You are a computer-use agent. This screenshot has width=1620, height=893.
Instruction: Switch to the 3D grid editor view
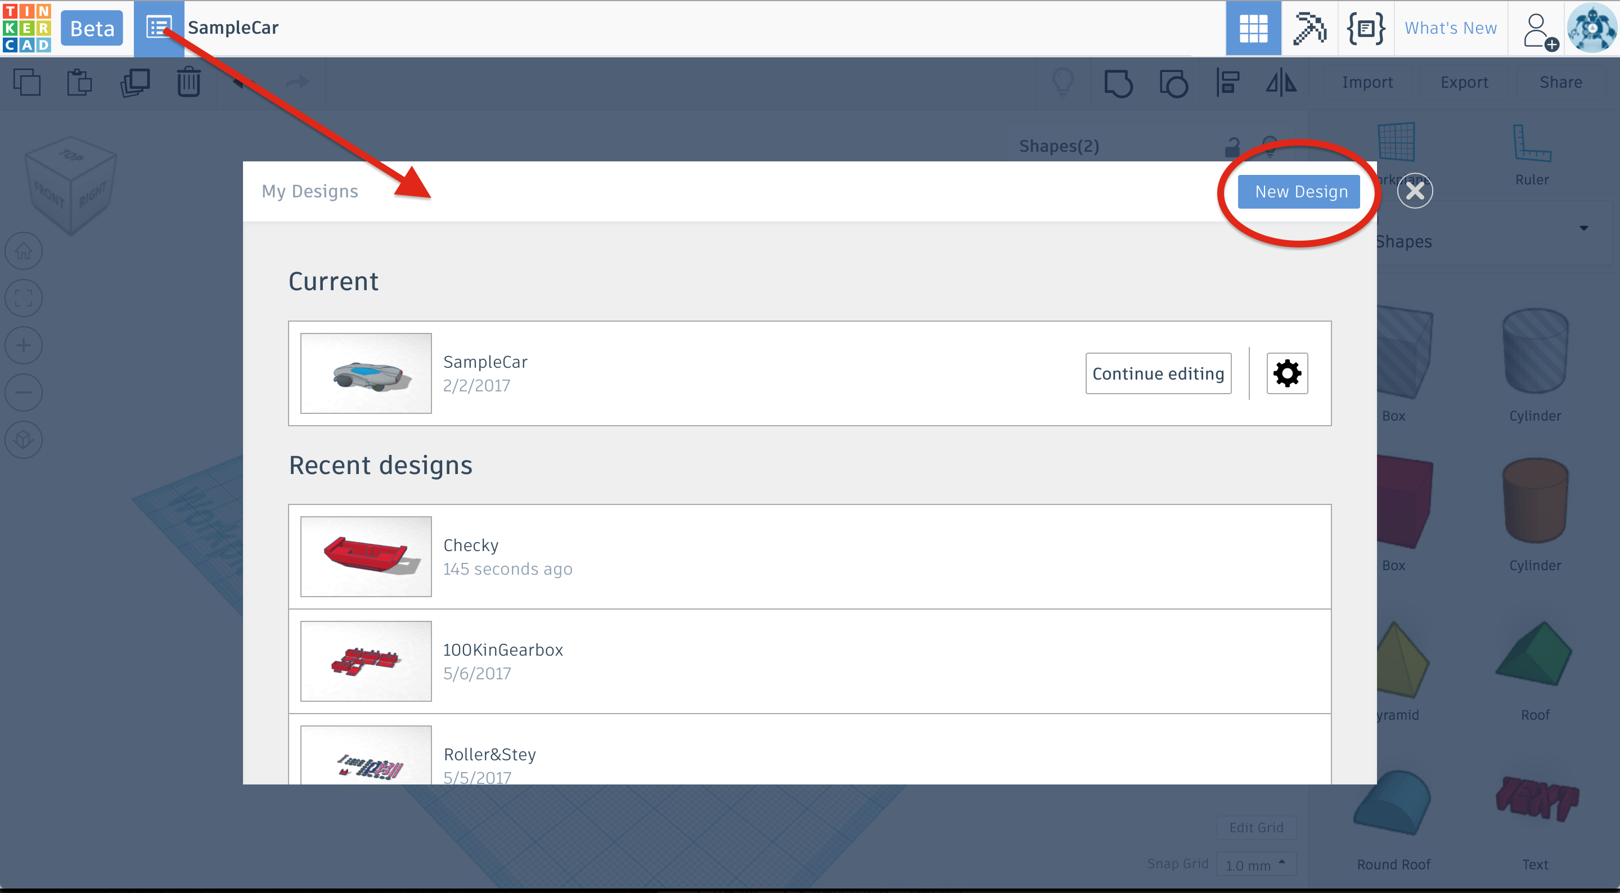click(x=1253, y=28)
